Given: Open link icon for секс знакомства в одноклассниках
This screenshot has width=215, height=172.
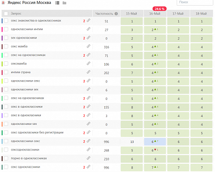Looking at the screenshot, I should click(89, 20).
